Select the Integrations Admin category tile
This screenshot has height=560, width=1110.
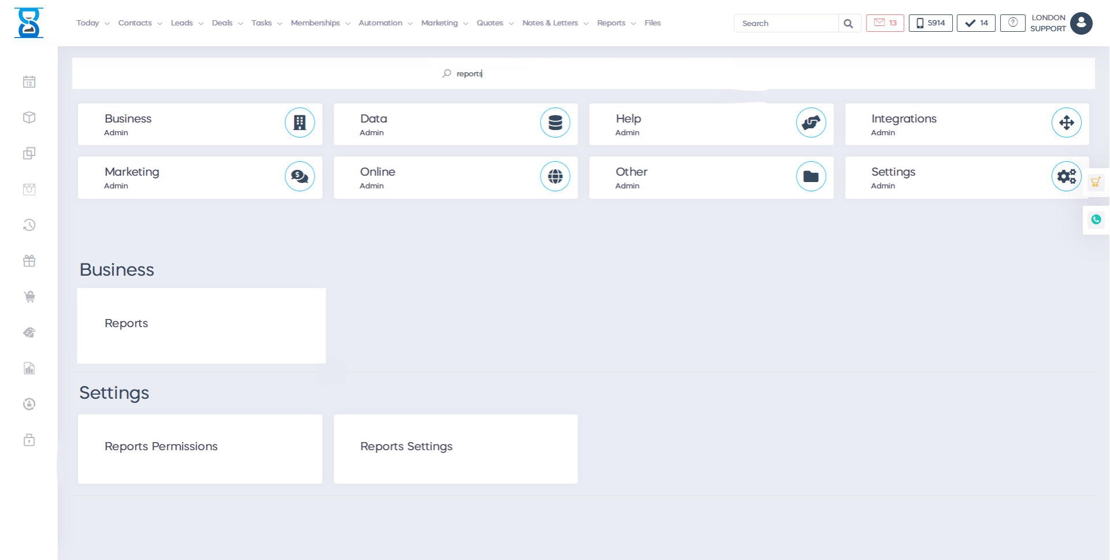pyautogui.click(x=967, y=124)
